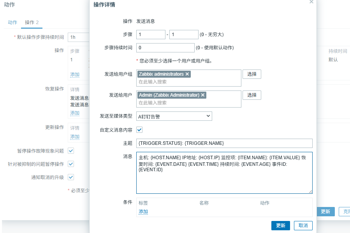Viewport: 350px width, 233px height.
Task: Click the 主题 subject input field
Action: [224, 143]
